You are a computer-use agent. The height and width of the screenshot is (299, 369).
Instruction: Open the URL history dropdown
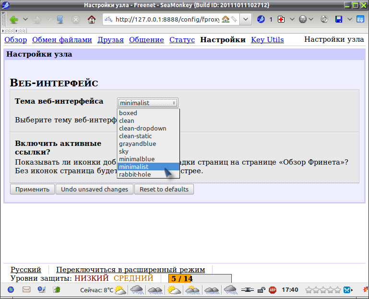[x=246, y=19]
